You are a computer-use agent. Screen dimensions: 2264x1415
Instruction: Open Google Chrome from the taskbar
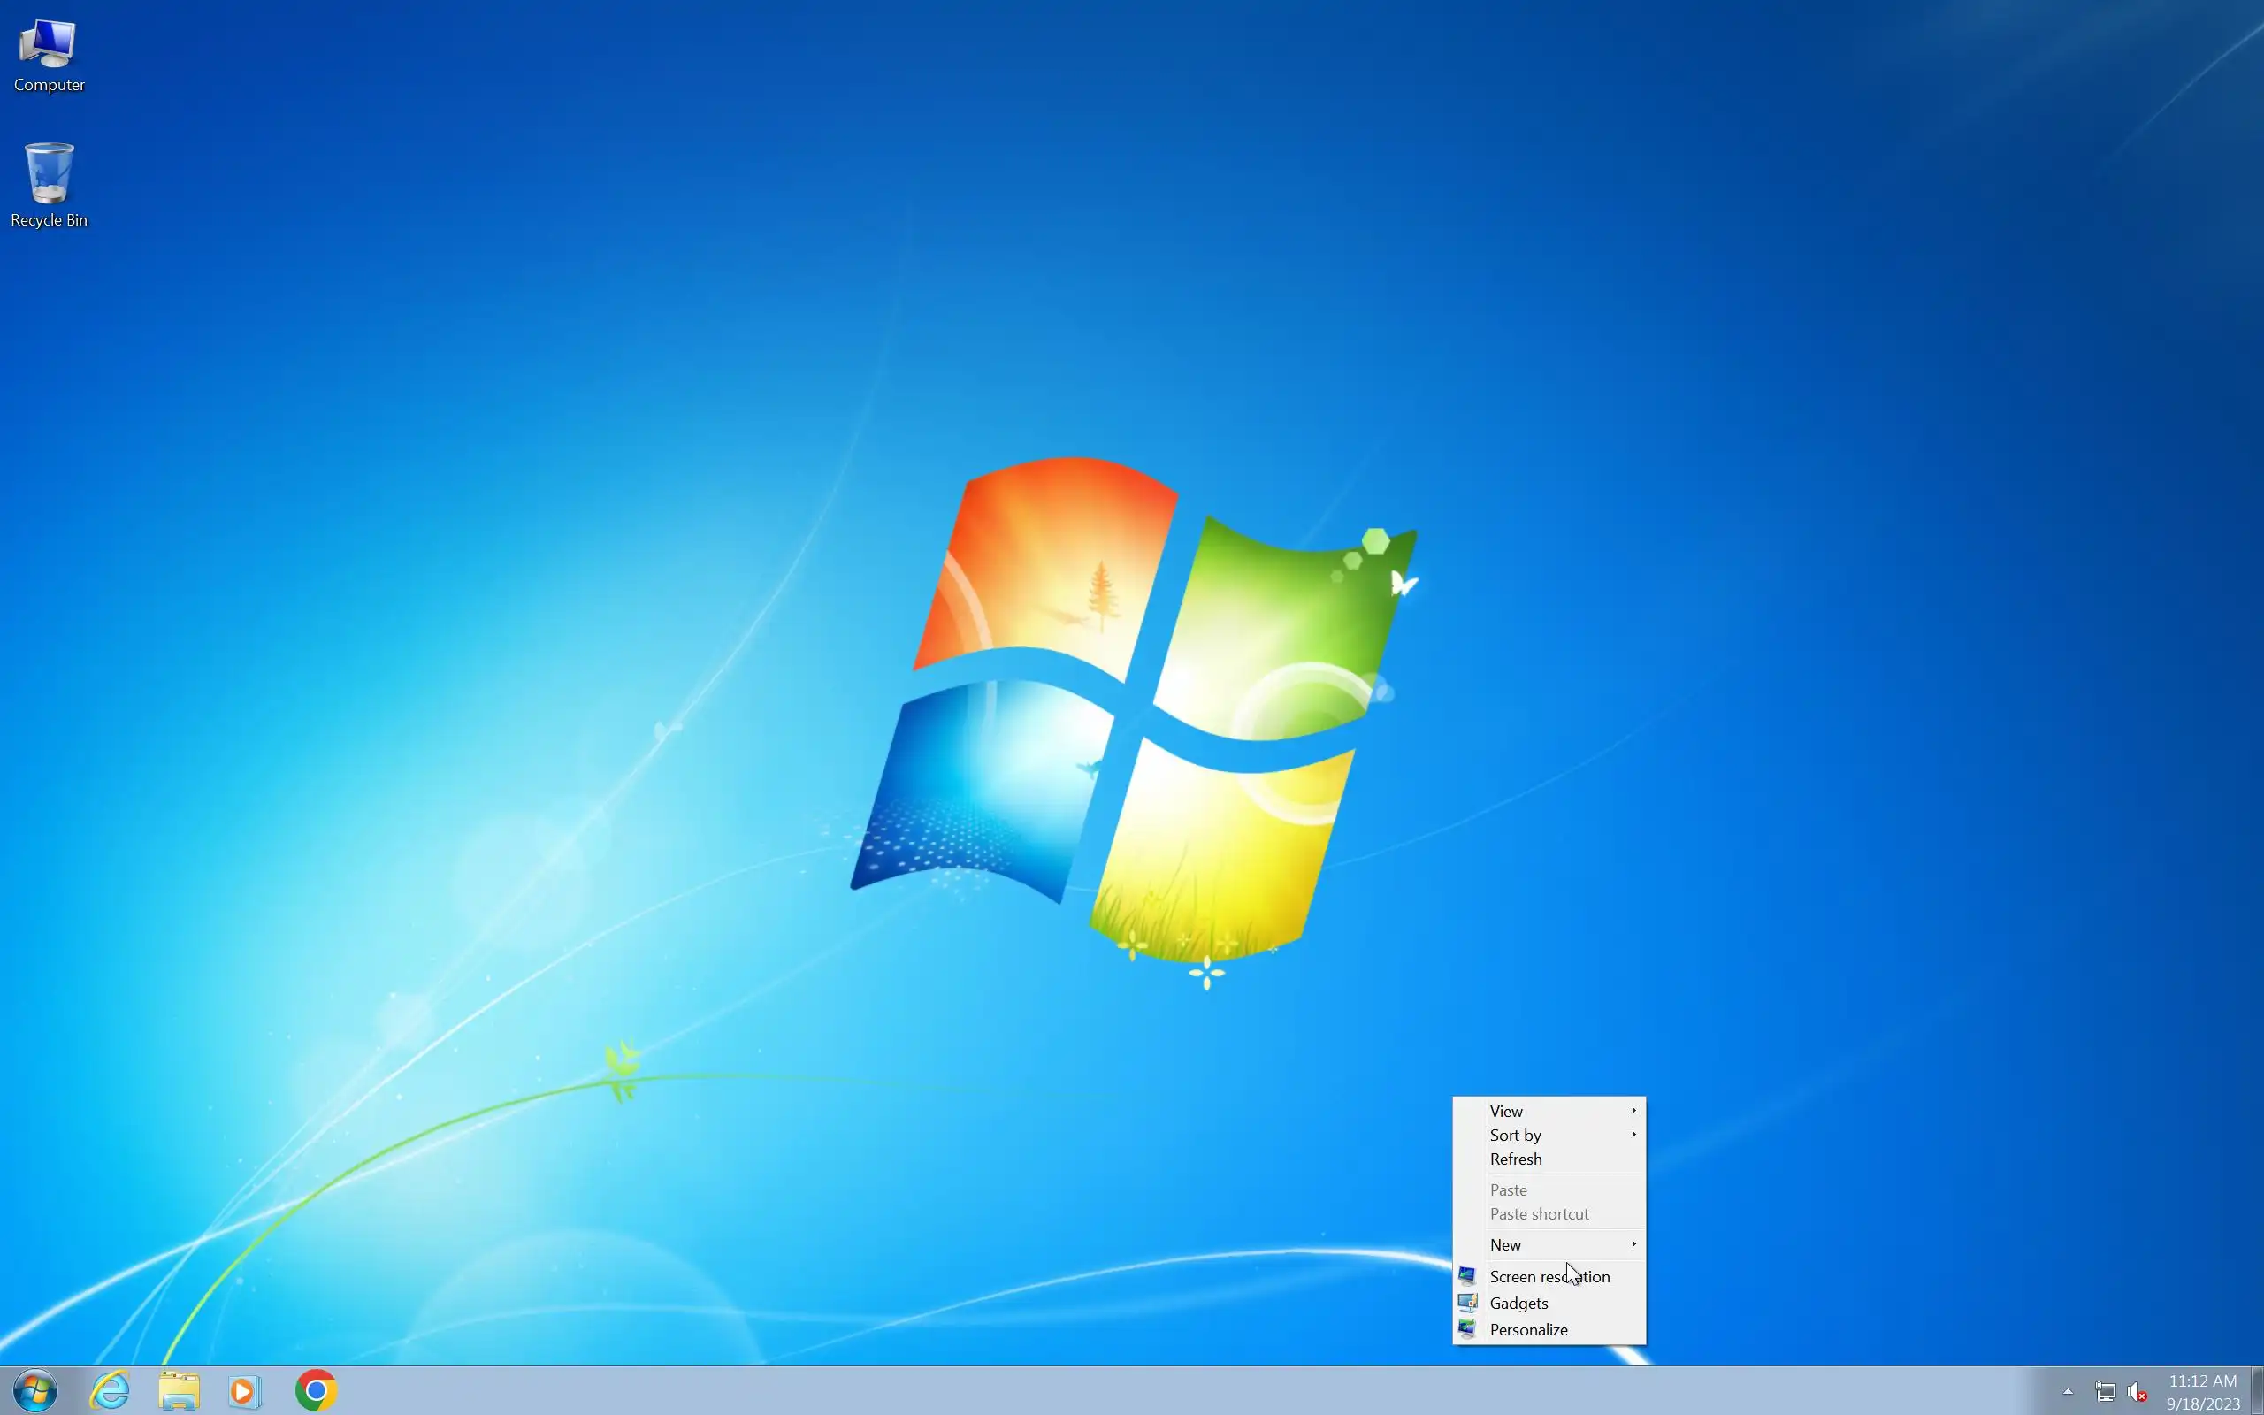[317, 1390]
